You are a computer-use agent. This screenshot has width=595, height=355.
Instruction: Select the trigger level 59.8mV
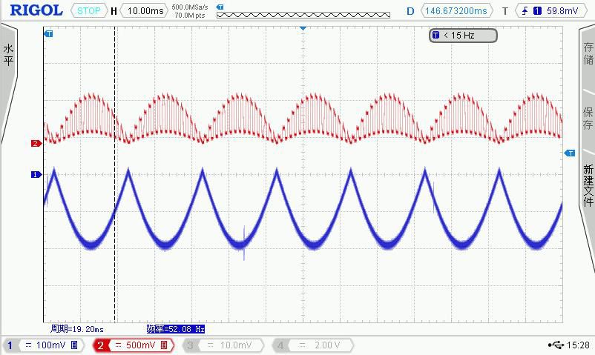562,11
